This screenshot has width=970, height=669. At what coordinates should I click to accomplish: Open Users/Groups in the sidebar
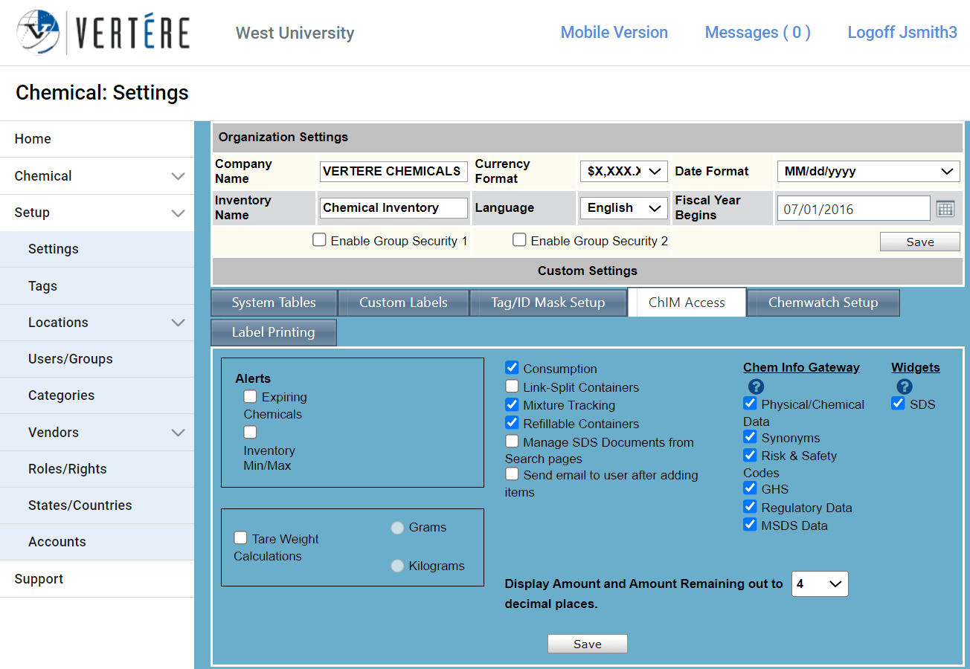click(71, 359)
